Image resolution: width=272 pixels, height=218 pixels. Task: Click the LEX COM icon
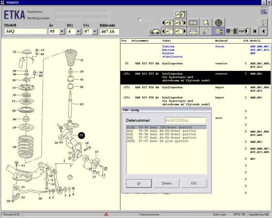(264, 11)
